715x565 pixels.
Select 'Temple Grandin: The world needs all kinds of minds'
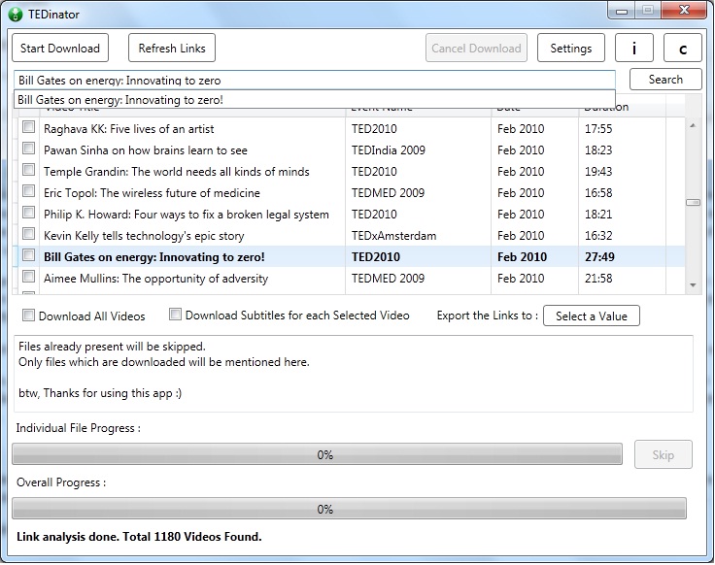pyautogui.click(x=177, y=172)
